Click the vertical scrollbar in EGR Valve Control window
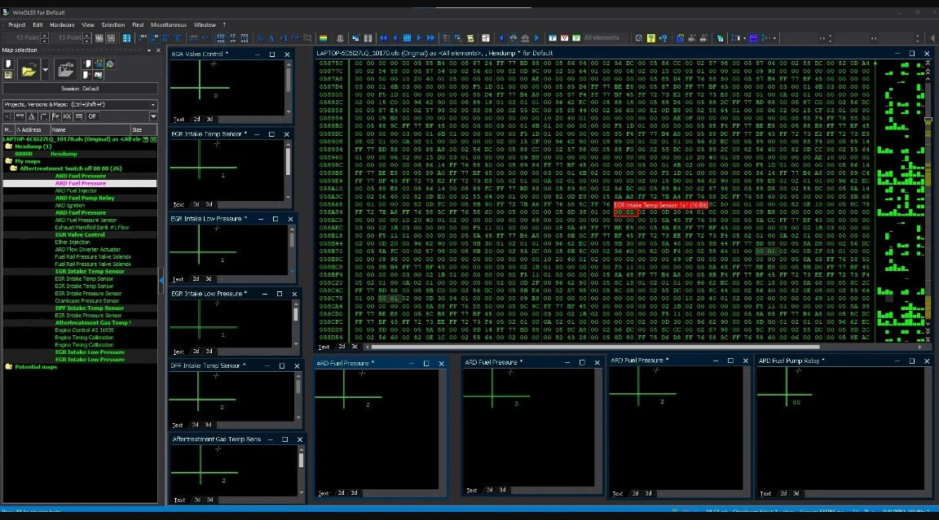 point(289,85)
